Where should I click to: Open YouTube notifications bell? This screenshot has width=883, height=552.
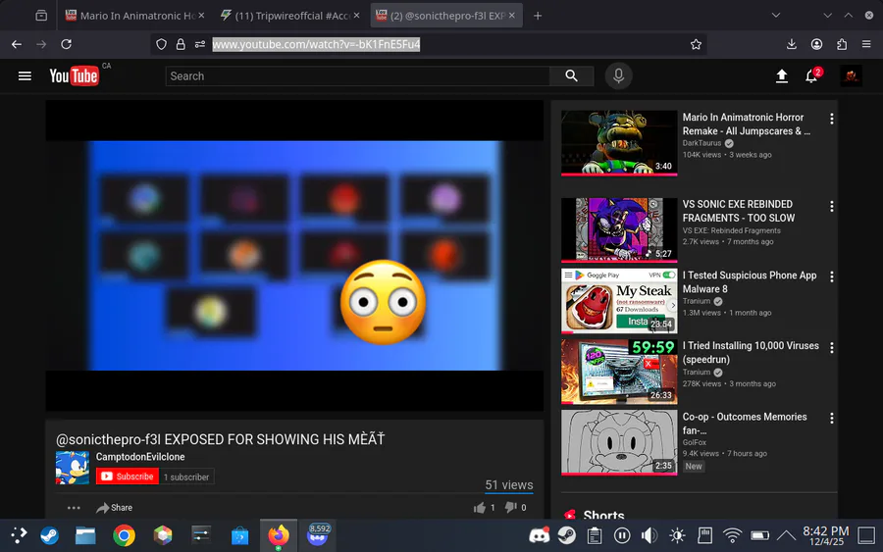(x=811, y=75)
